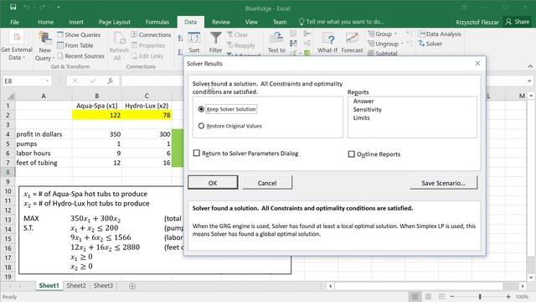Open Get External Data menu
This screenshot has height=302, width=536.
pos(17,46)
